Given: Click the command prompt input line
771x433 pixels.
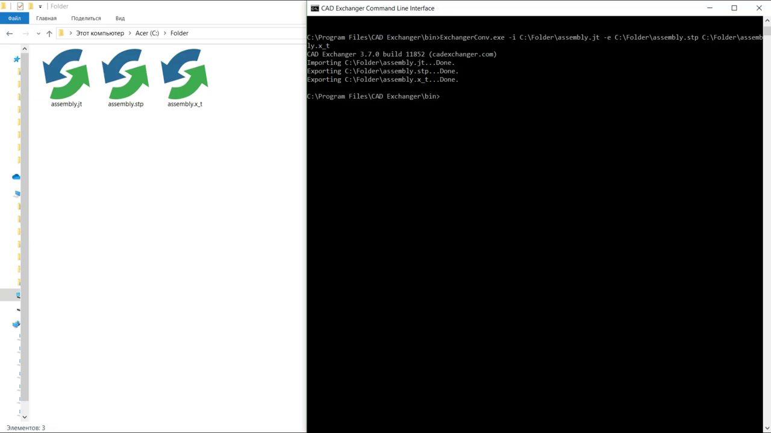Looking at the screenshot, I should (x=373, y=96).
